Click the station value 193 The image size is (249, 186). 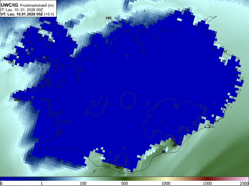pos(11,62)
